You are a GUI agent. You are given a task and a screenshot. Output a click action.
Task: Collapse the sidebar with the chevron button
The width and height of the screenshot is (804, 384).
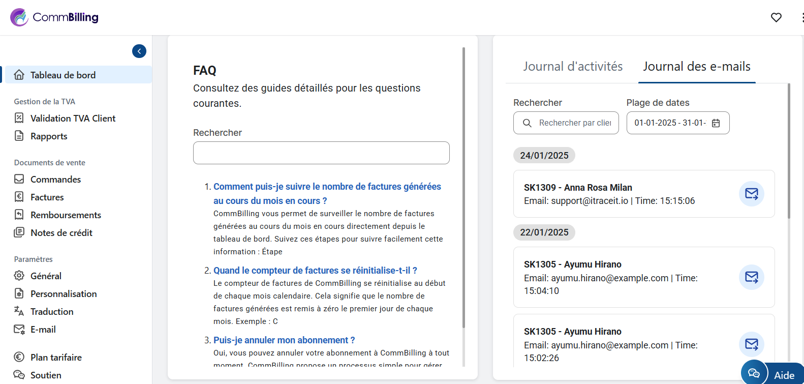(139, 51)
